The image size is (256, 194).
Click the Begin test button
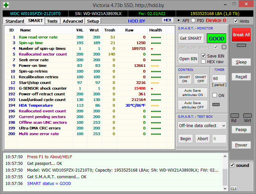click(x=185, y=139)
